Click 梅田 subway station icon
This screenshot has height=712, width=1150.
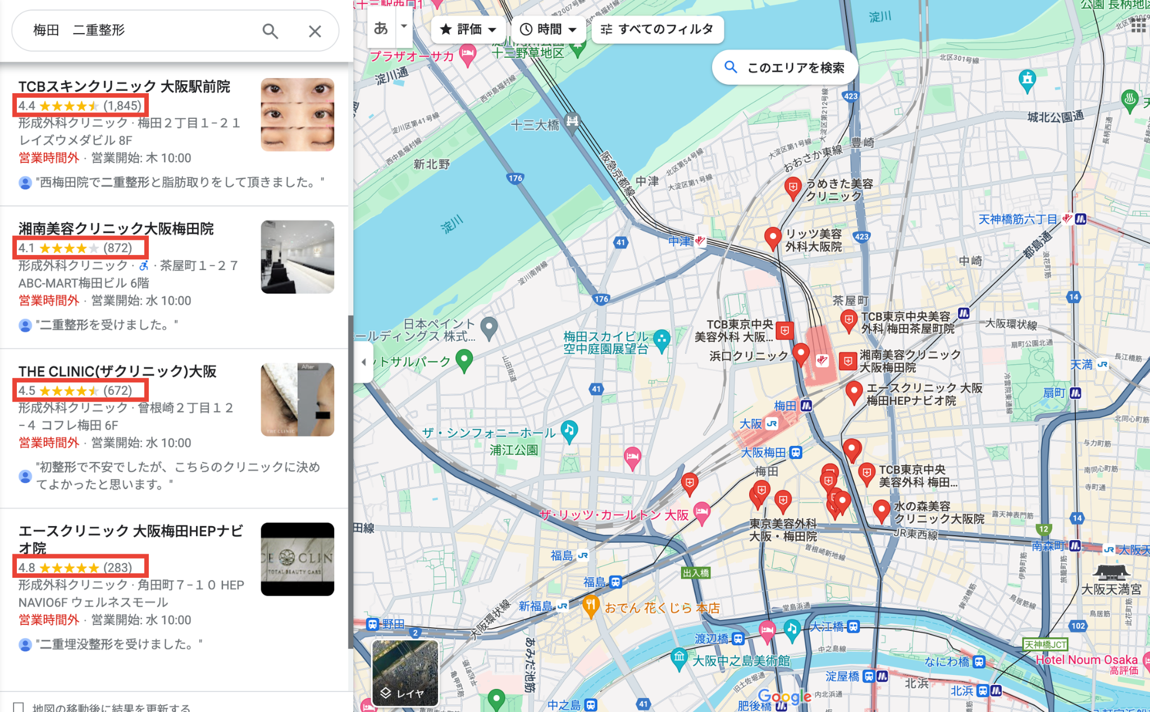pos(806,405)
